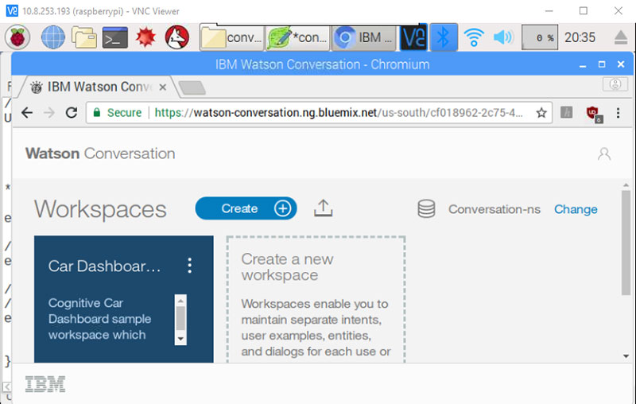Click the Watson Conversation title

pyautogui.click(x=100, y=153)
